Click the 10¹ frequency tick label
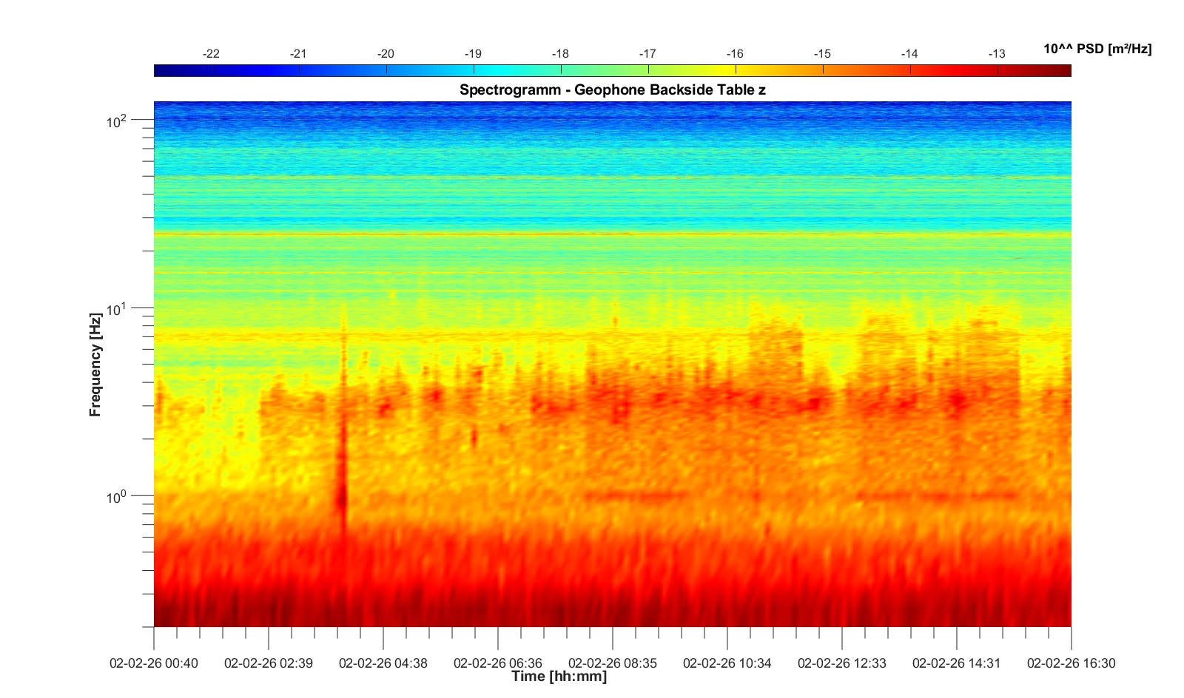Viewport: 1184px width, 698px height. [117, 308]
